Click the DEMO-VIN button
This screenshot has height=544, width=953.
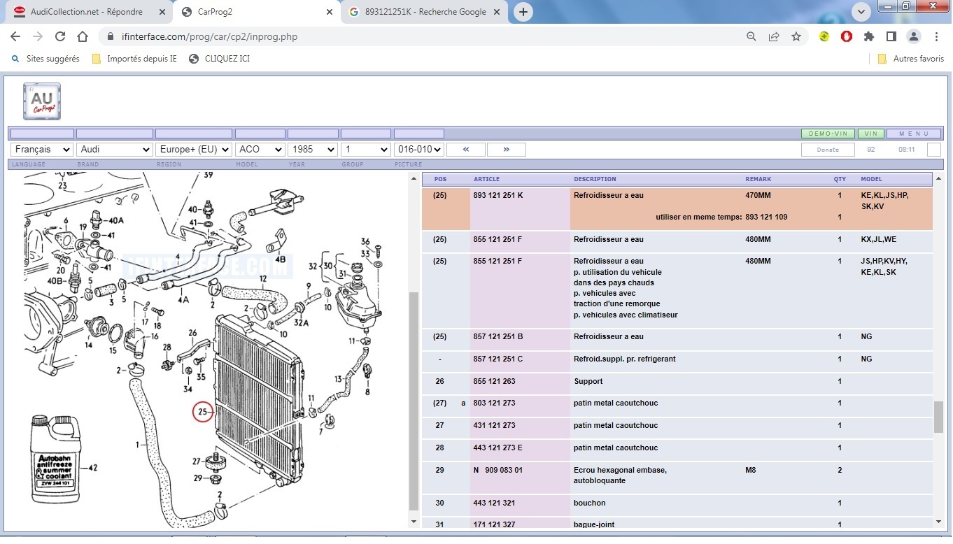828,134
